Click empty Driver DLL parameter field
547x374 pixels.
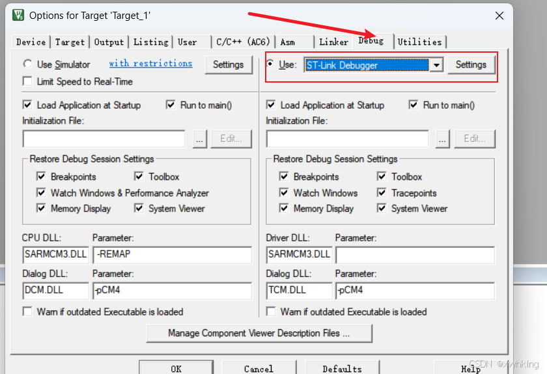click(x=415, y=255)
